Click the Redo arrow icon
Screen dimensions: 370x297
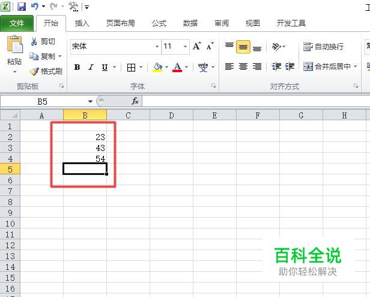(x=54, y=7)
